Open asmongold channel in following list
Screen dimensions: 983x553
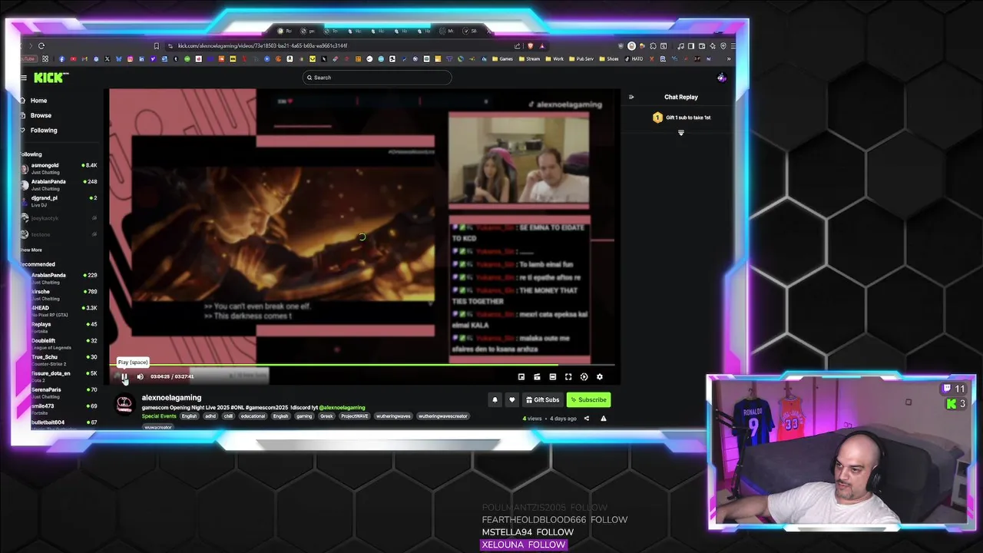60,168
